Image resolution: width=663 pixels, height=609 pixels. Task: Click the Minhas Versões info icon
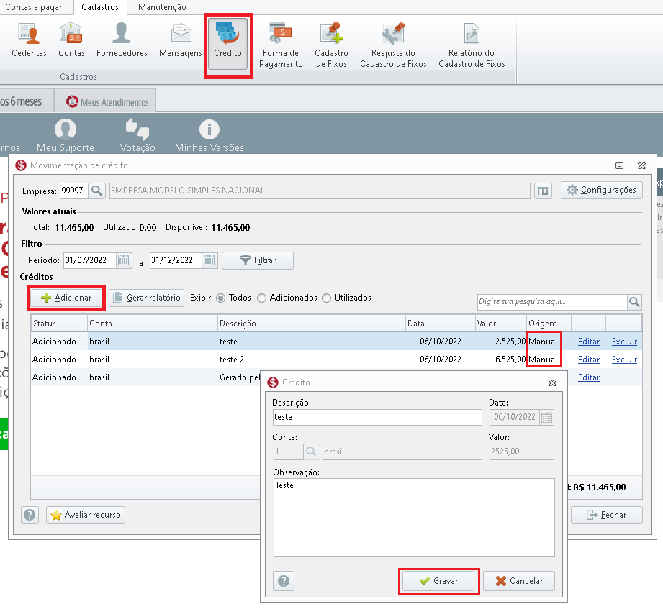[209, 129]
